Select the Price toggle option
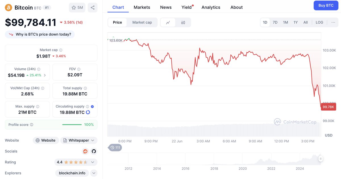 coord(117,22)
